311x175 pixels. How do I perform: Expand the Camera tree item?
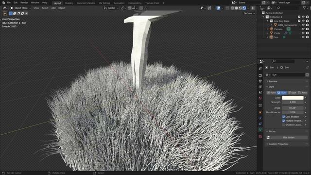click(267, 29)
